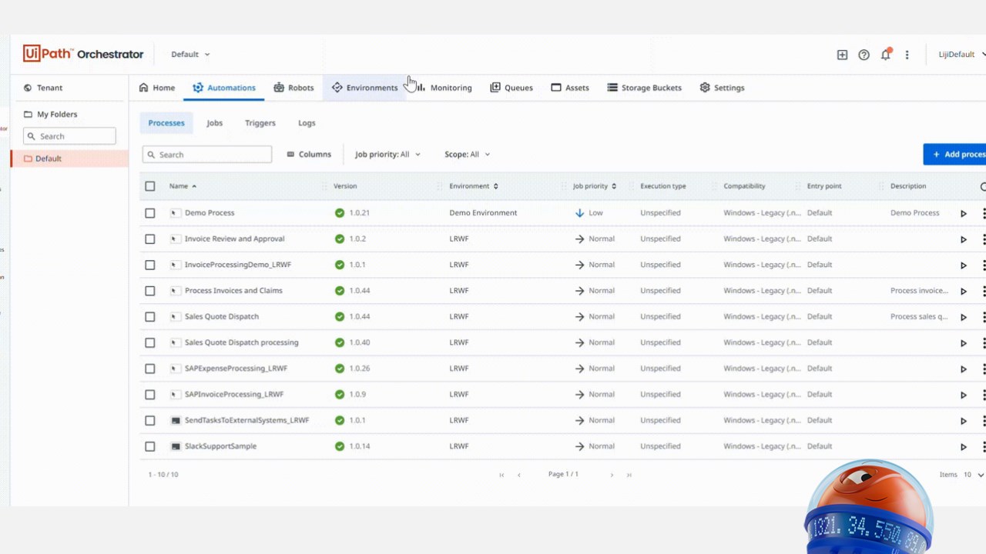Select the Invoice Review and Approval checkbox
Viewport: 986px width, 554px height.
click(150, 239)
